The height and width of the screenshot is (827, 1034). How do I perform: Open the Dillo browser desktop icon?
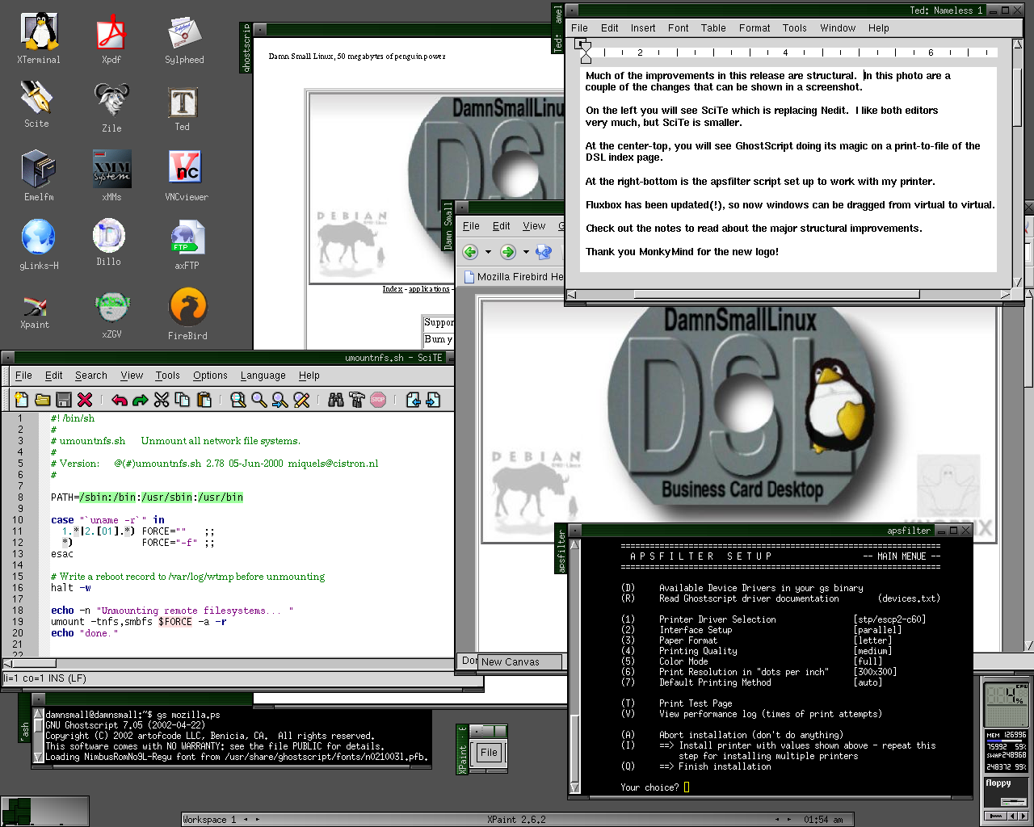point(109,242)
